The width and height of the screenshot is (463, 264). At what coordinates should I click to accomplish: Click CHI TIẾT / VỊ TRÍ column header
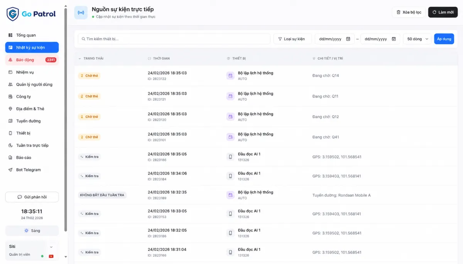tap(330, 59)
